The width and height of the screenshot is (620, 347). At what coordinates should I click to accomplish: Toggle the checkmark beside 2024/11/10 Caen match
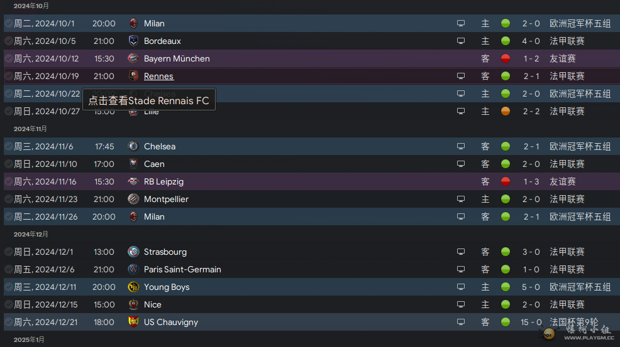(x=8, y=164)
